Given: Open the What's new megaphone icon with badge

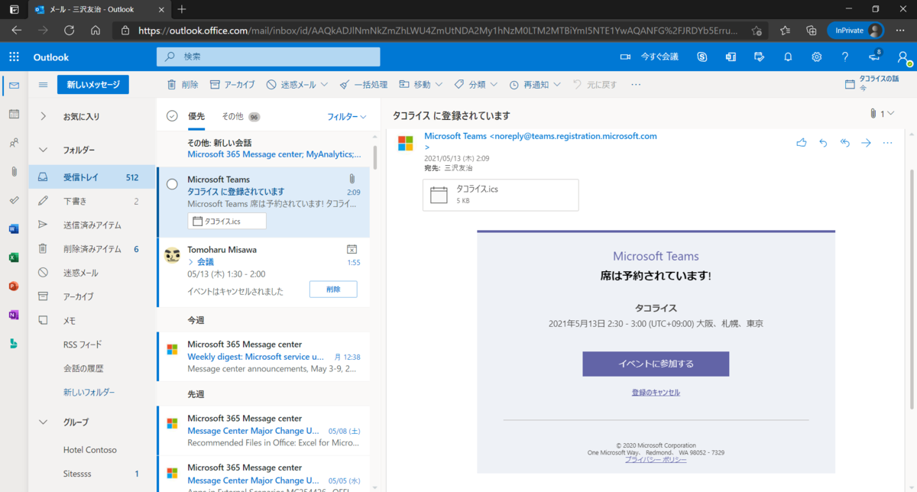Looking at the screenshot, I should [x=875, y=57].
